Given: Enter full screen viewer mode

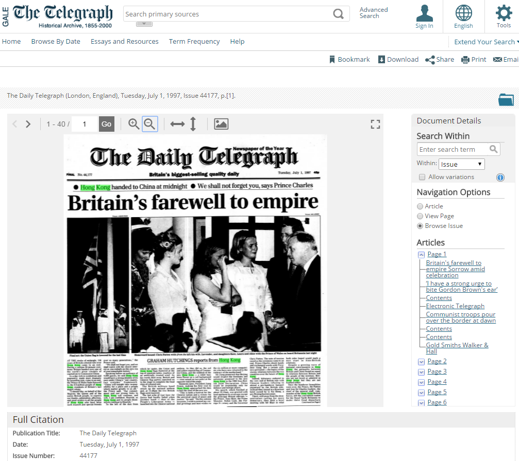Looking at the screenshot, I should click(375, 125).
